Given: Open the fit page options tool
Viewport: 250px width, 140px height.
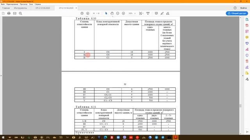Looking at the screenshot, I should pyautogui.click(x=141, y=13).
